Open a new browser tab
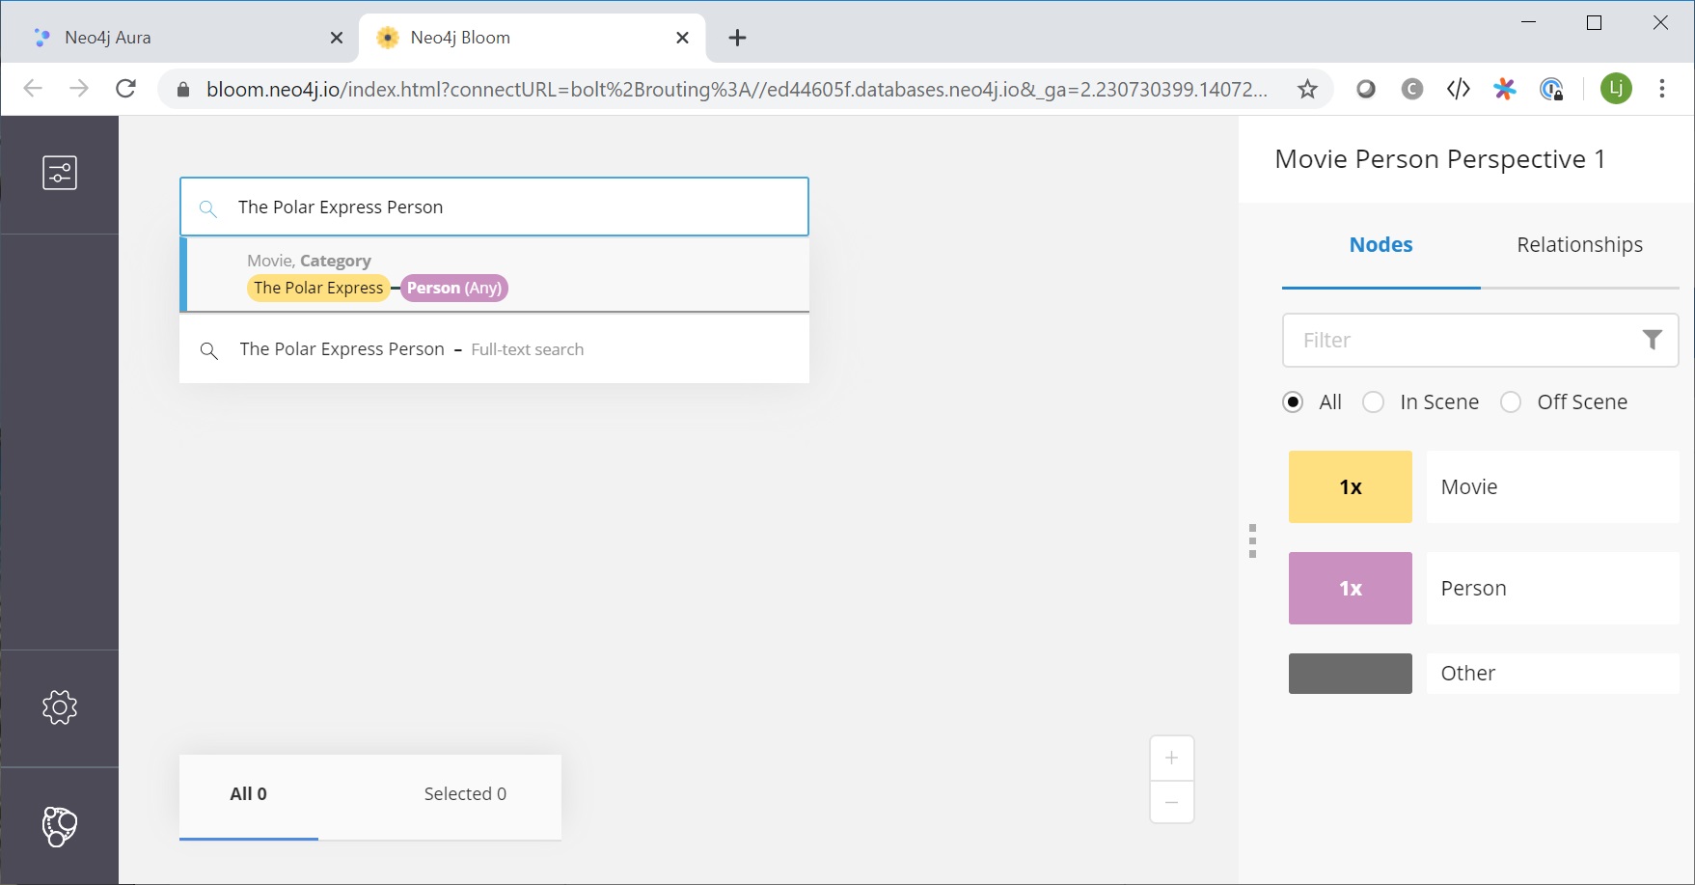1695x885 pixels. (x=737, y=38)
